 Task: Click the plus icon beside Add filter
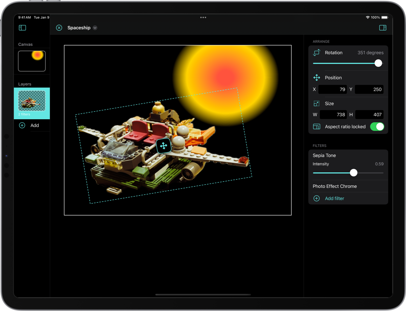[317, 198]
